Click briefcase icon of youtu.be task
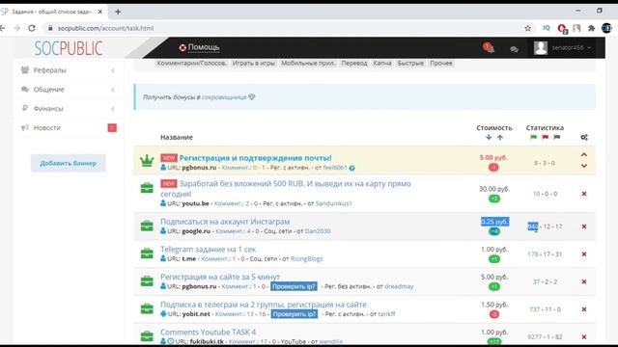This screenshot has height=347, width=618. click(x=147, y=188)
